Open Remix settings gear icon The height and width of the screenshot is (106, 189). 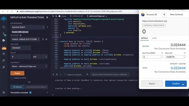4,92
